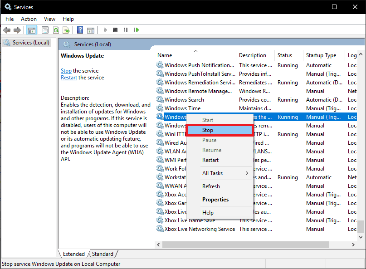Click the Restart the service link
366x269 pixels.
(x=69, y=78)
